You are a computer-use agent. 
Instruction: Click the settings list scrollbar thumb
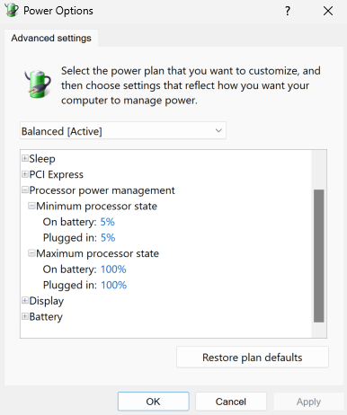point(319,256)
